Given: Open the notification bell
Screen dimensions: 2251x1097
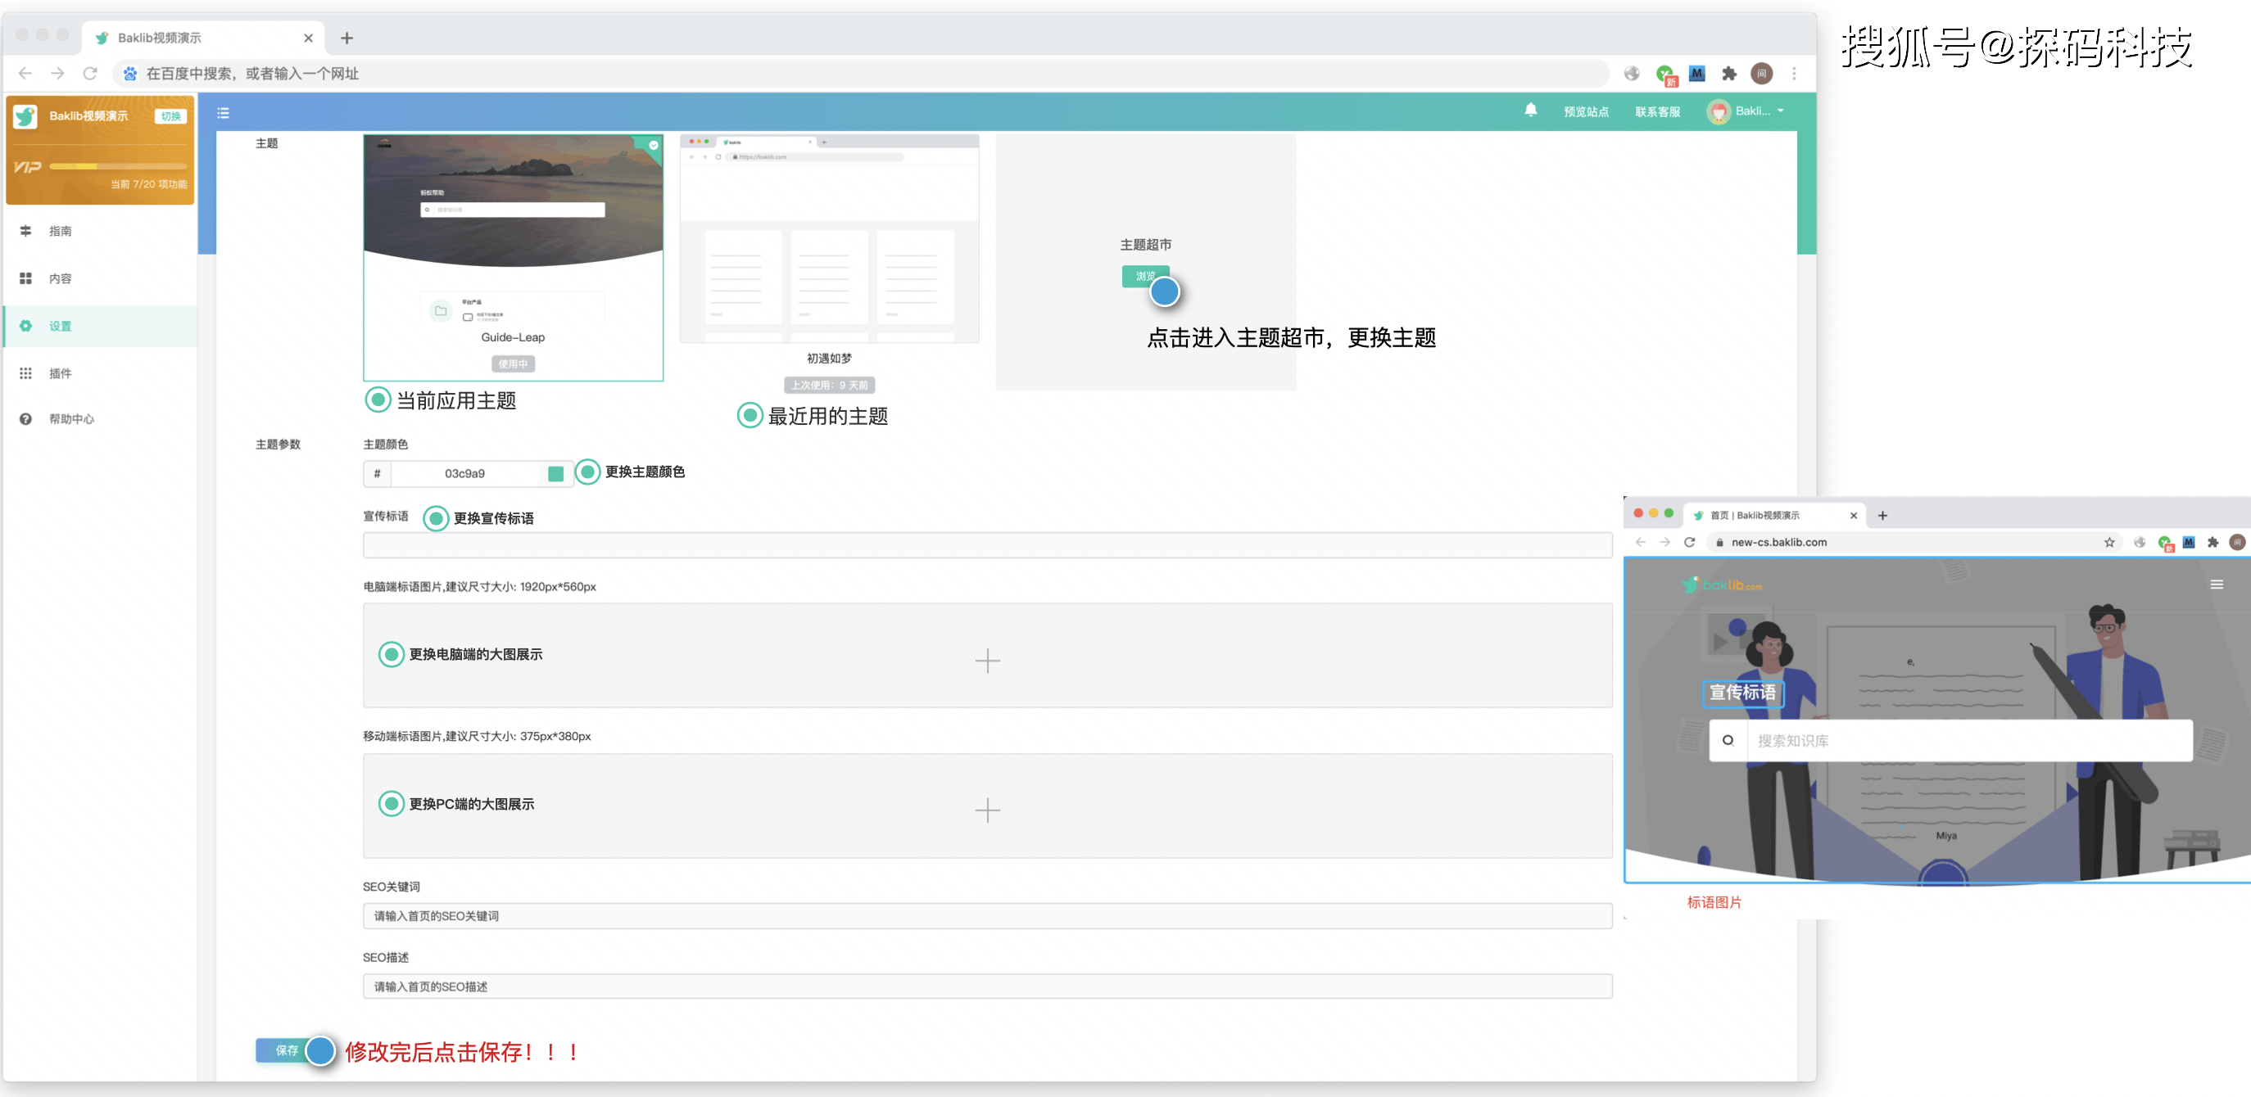Looking at the screenshot, I should (x=1531, y=110).
